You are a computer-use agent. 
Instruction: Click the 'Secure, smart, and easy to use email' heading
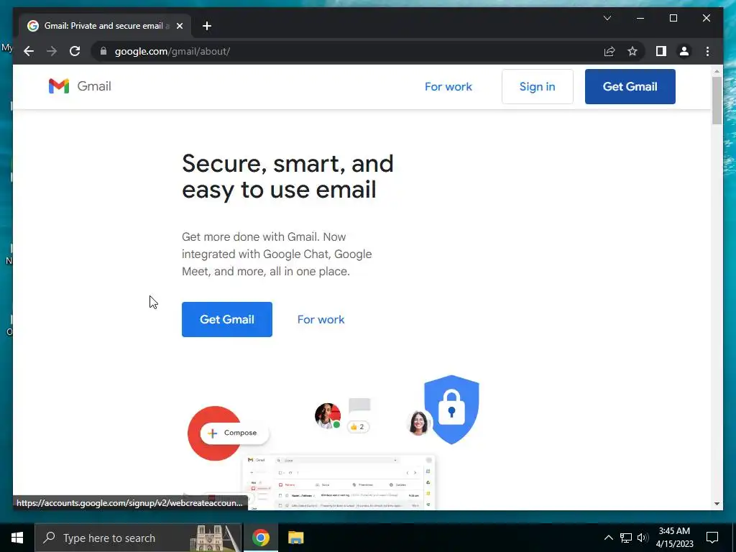point(287,177)
